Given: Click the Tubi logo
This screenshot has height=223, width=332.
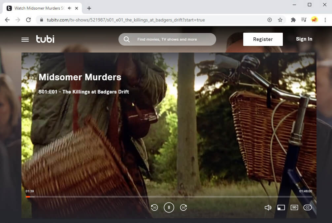Looking at the screenshot, I should click(45, 39).
